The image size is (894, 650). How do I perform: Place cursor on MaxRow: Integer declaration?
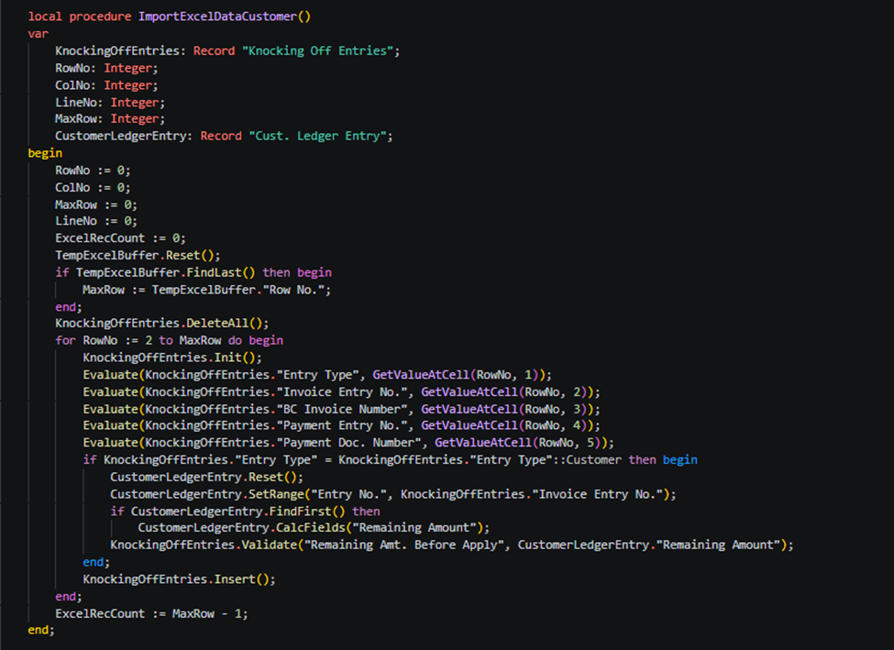point(109,119)
